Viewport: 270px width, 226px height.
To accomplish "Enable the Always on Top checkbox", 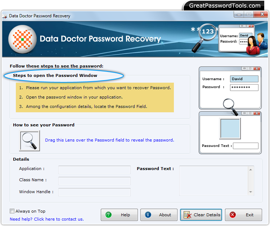I will (x=12, y=211).
